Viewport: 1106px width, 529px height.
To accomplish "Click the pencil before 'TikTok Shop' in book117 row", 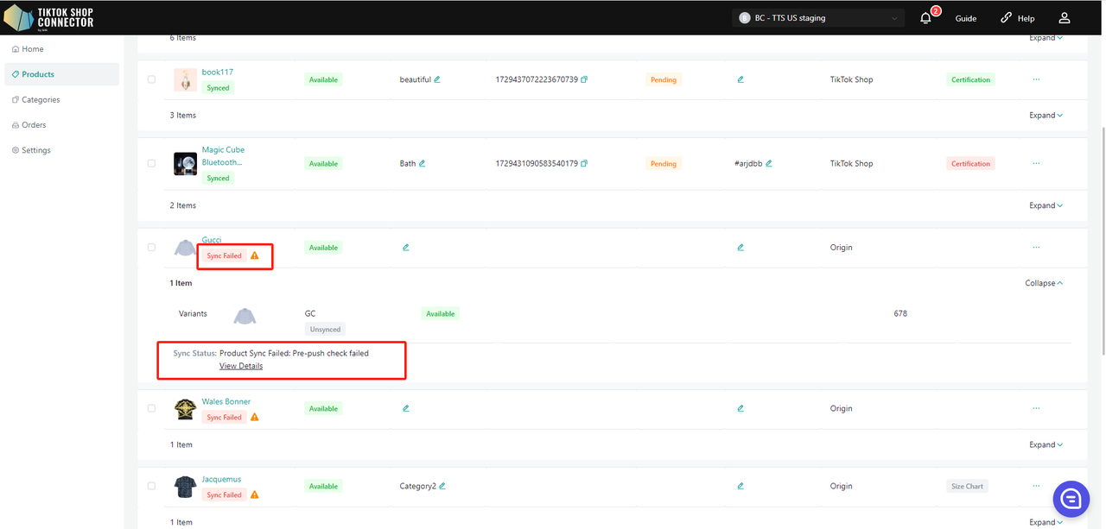I will [x=741, y=79].
